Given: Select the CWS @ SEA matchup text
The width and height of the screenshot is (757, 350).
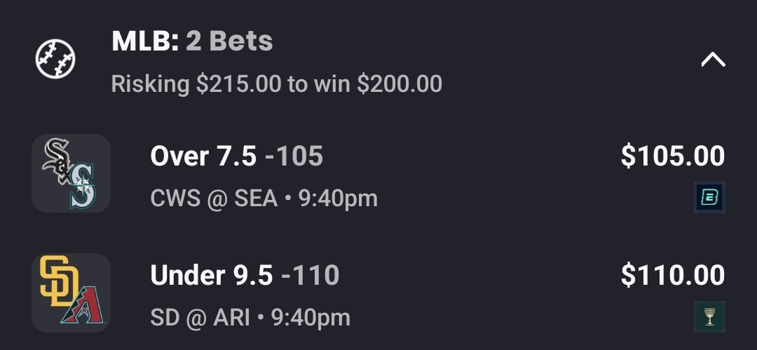Looking at the screenshot, I should (x=264, y=198).
